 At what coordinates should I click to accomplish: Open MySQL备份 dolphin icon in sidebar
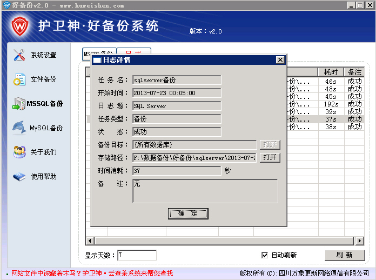pyautogui.click(x=19, y=127)
